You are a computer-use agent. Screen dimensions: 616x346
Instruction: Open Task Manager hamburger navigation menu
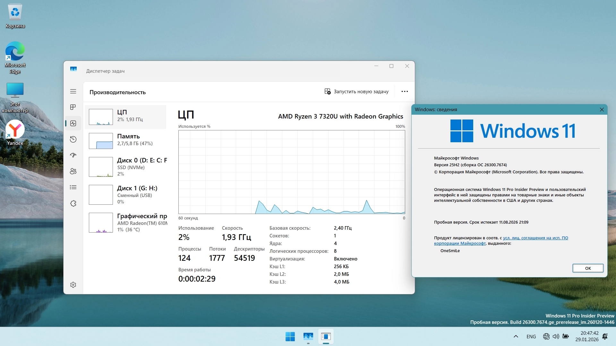73,92
